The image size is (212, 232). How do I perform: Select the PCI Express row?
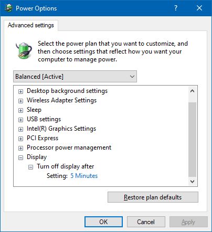43,138
